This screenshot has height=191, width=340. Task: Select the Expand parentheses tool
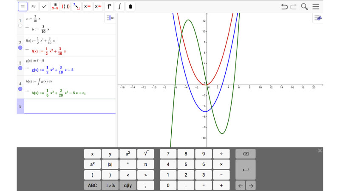tap(66, 7)
